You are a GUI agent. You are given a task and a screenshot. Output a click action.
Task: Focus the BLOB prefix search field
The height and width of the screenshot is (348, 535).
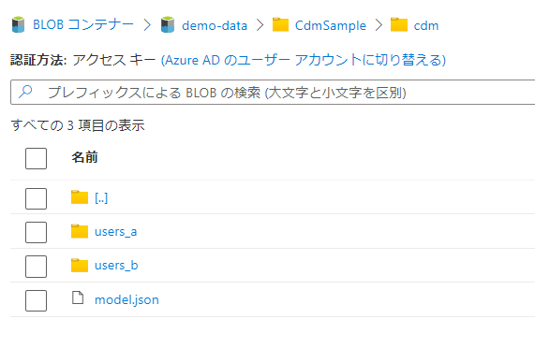click(273, 92)
